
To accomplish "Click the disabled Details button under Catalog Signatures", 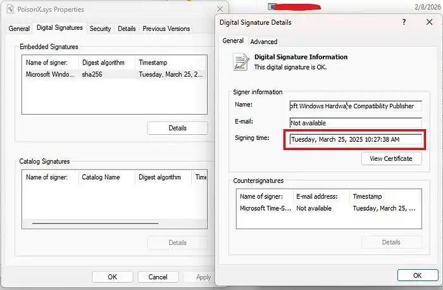I will click(177, 243).
